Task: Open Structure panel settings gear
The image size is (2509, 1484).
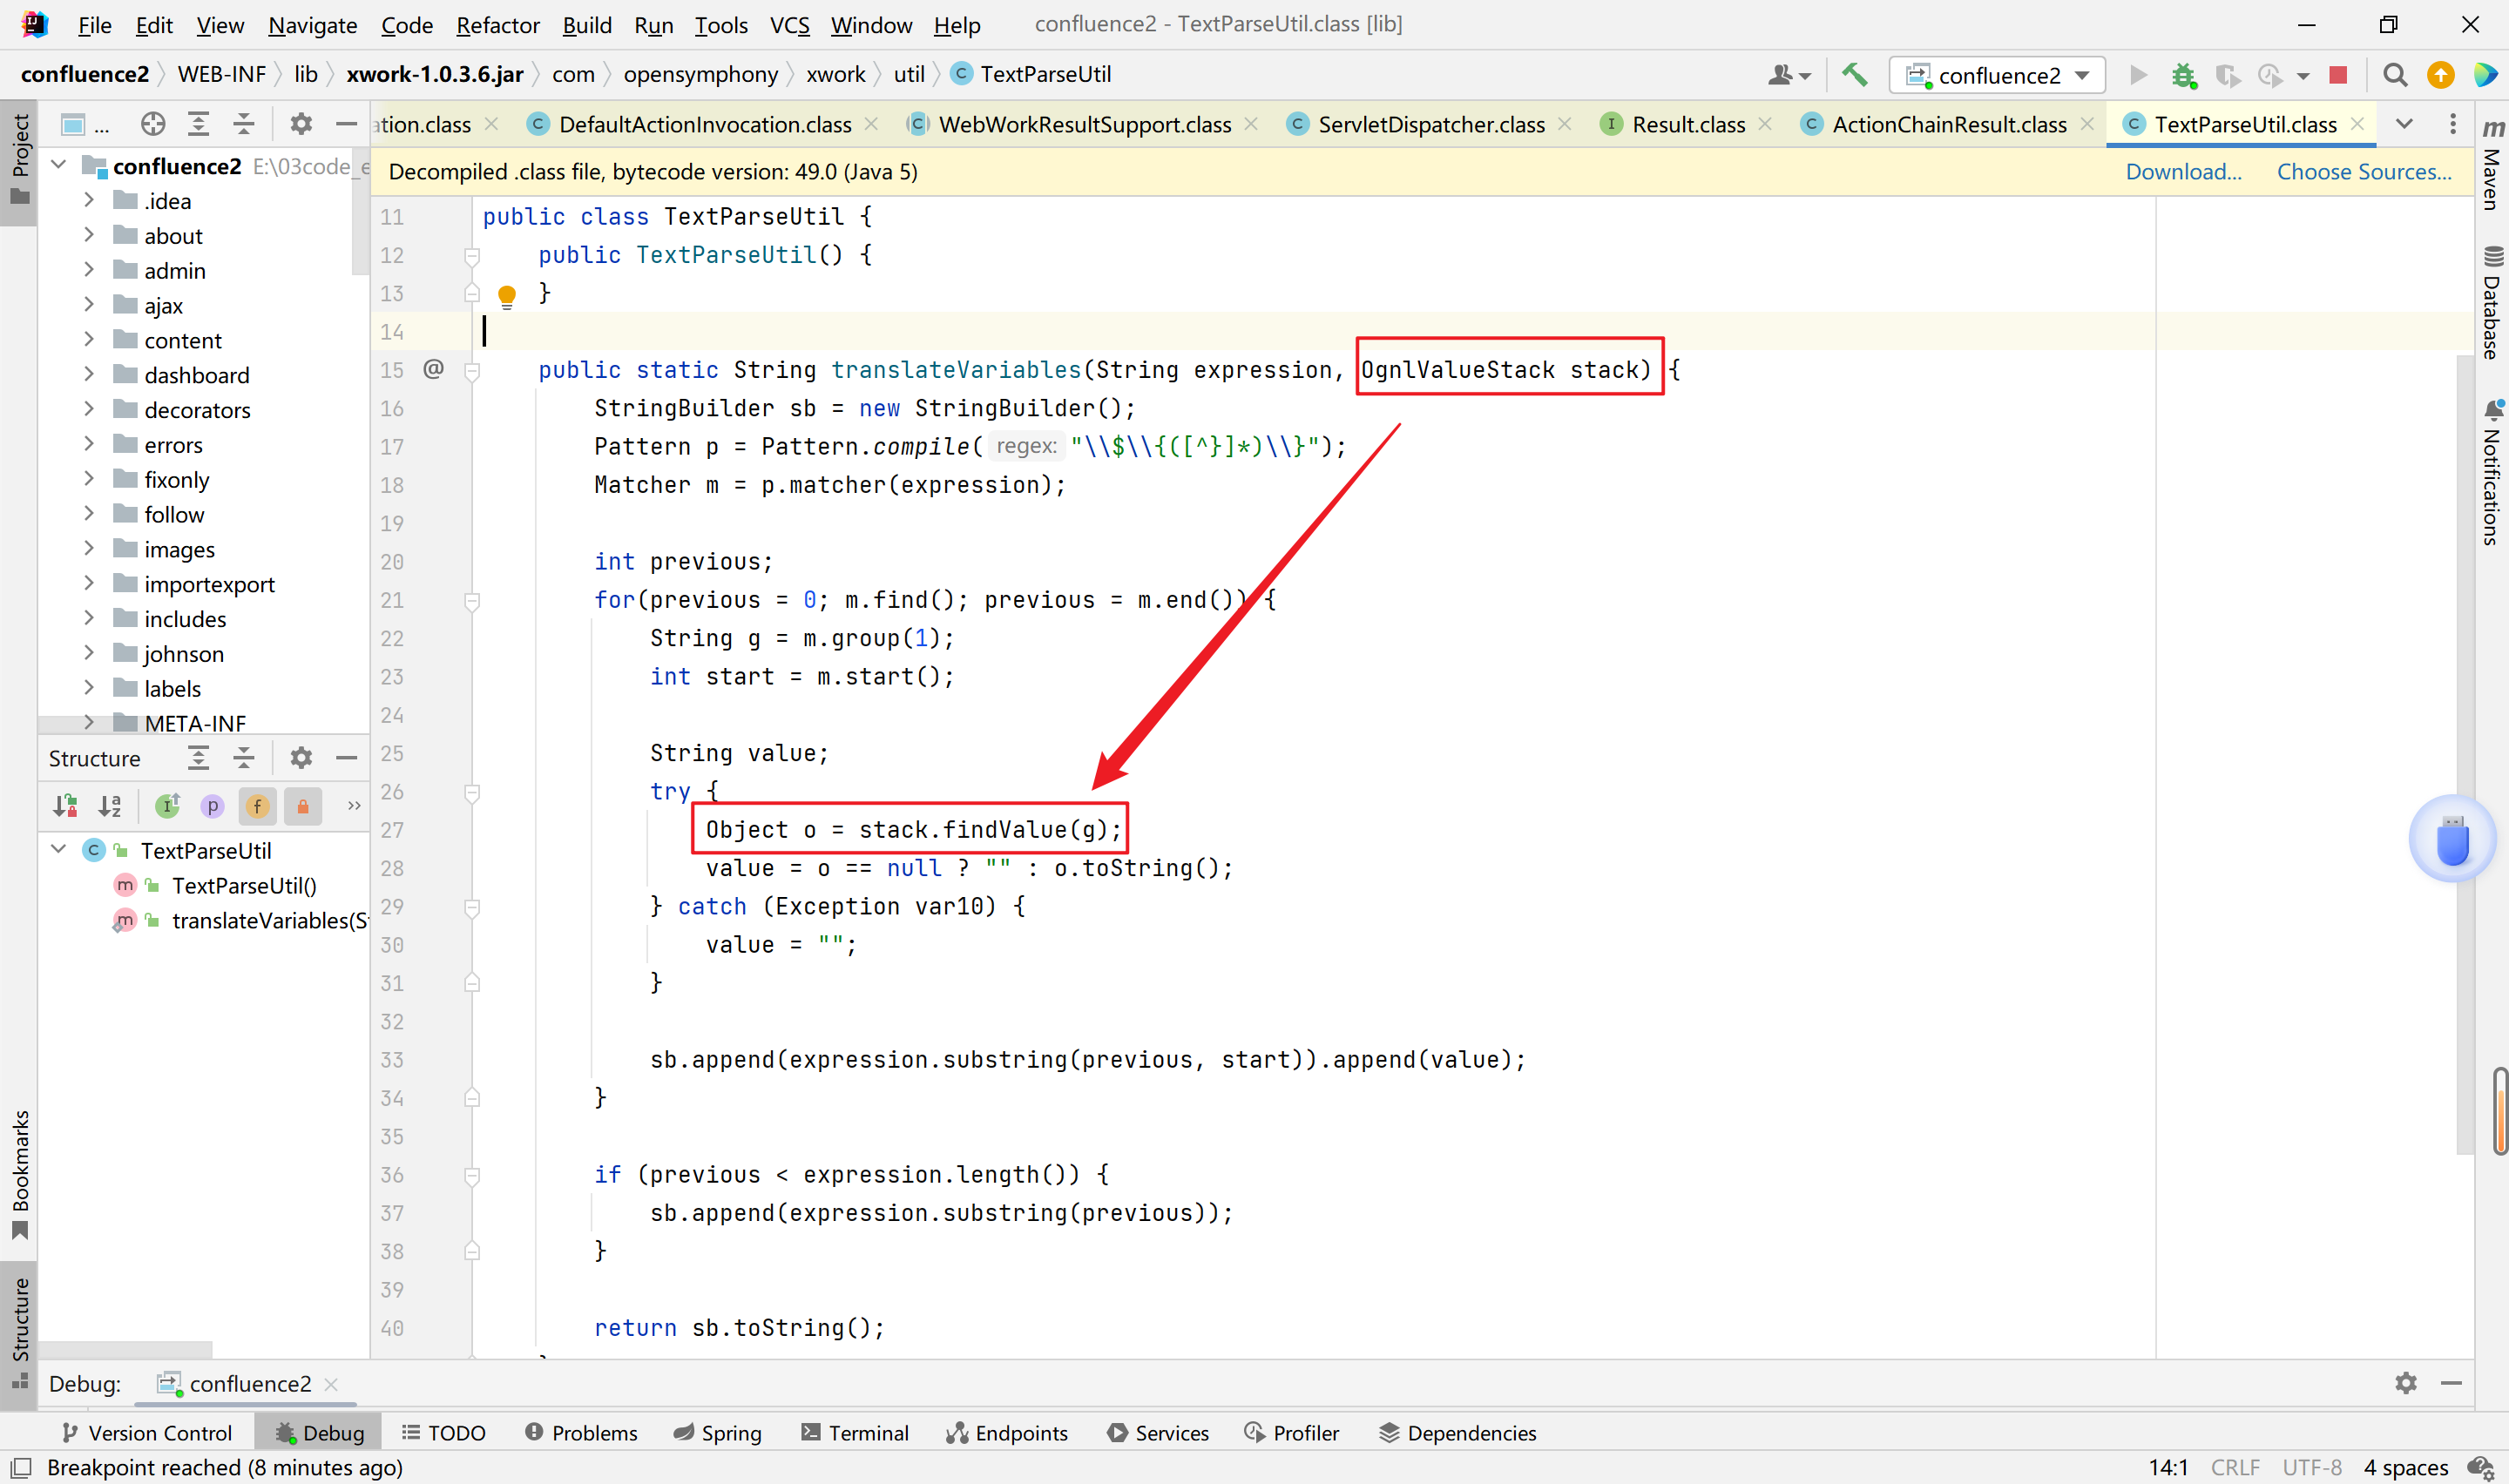Action: point(301,758)
